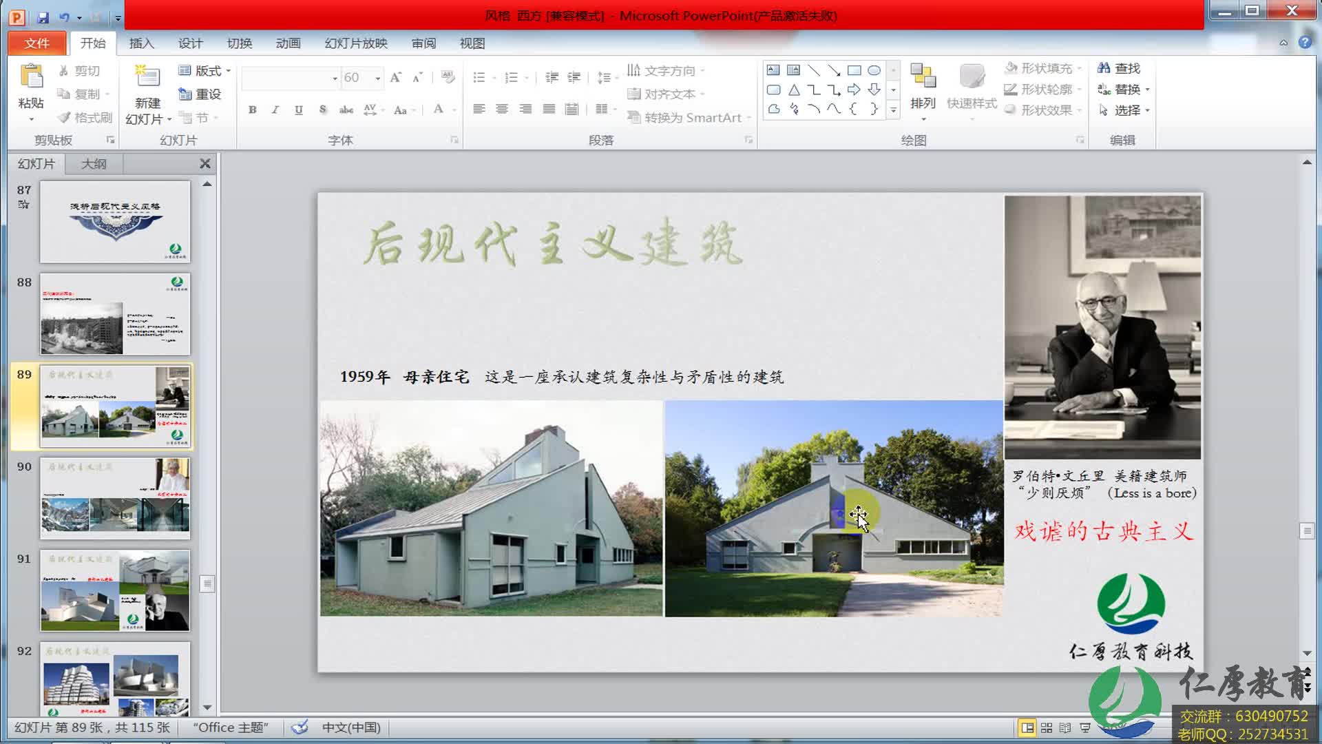Screen dimensions: 1322x744
Task: Toggle underline formatting
Action: (297, 109)
